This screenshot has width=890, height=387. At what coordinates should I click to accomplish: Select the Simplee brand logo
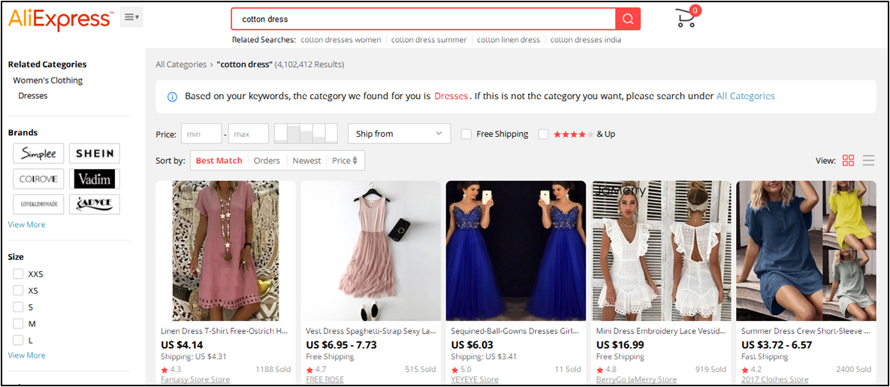[38, 153]
